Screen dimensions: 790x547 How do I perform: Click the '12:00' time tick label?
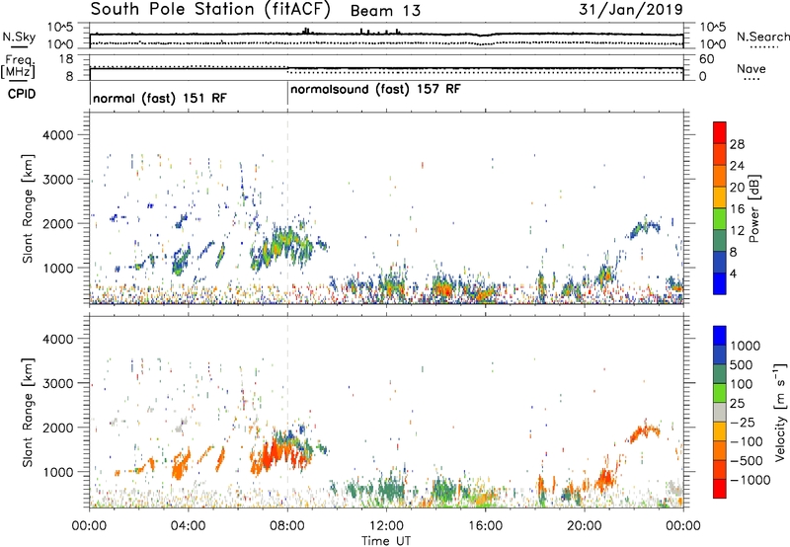[x=386, y=526]
